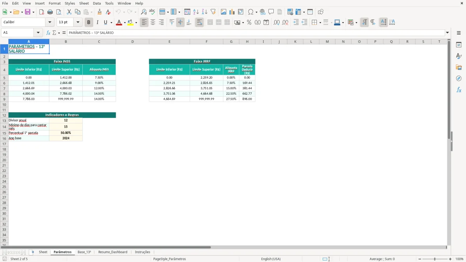The width and height of the screenshot is (466, 262).
Task: Open the Font Name dropdown
Action: pos(50,23)
